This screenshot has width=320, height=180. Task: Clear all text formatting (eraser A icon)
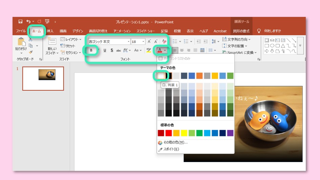164,42
